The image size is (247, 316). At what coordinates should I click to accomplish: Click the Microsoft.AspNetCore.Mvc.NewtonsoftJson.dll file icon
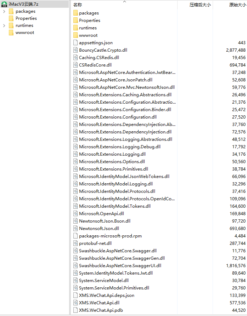tap(75, 87)
